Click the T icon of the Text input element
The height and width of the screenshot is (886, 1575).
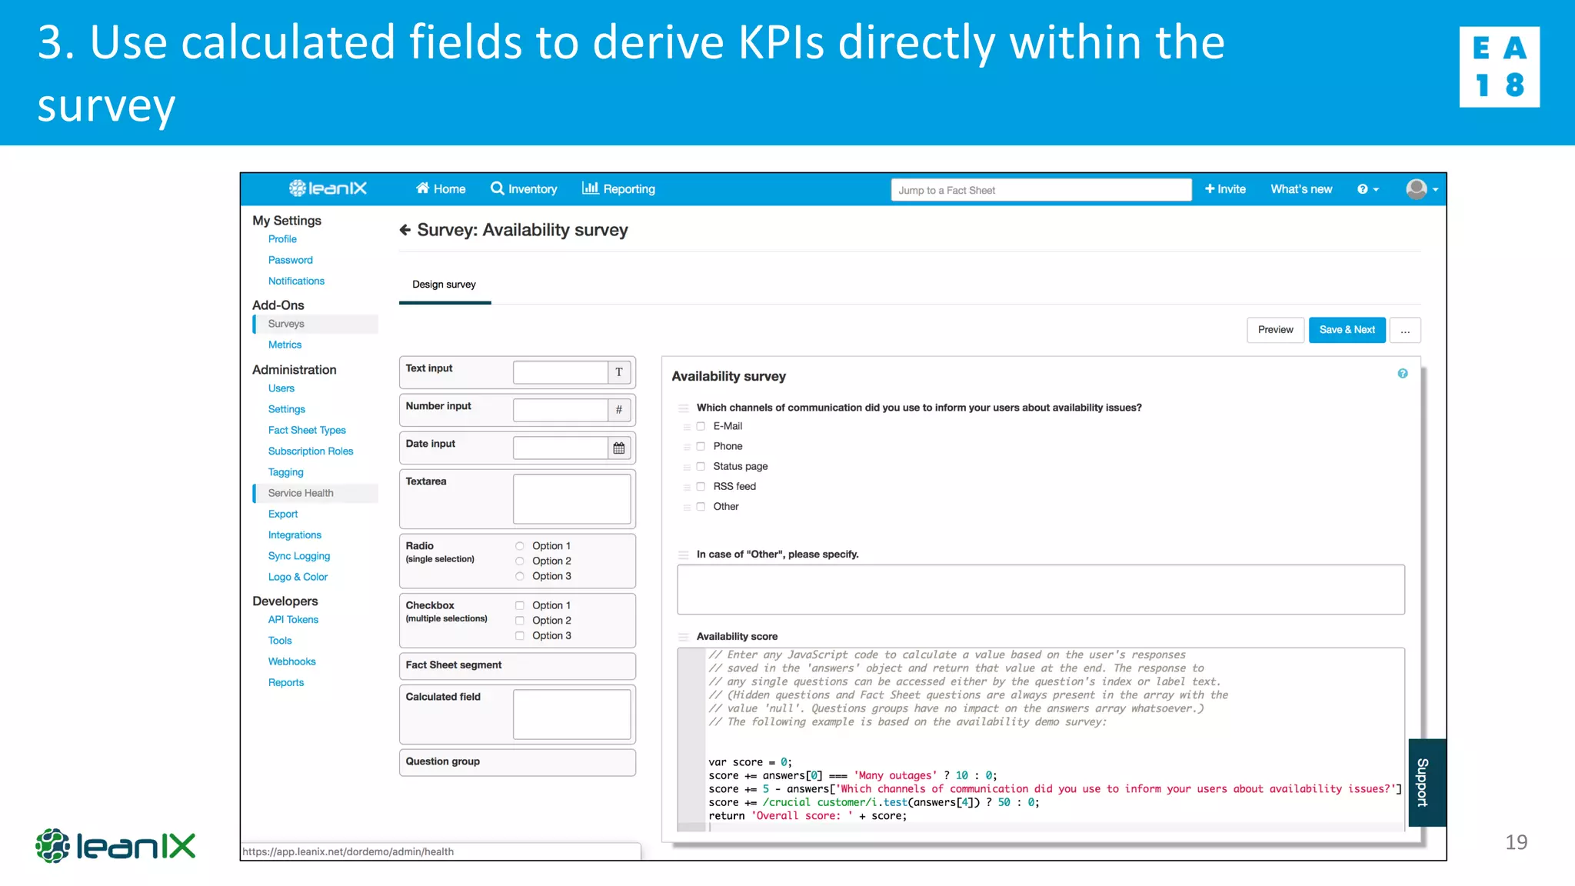pyautogui.click(x=619, y=372)
